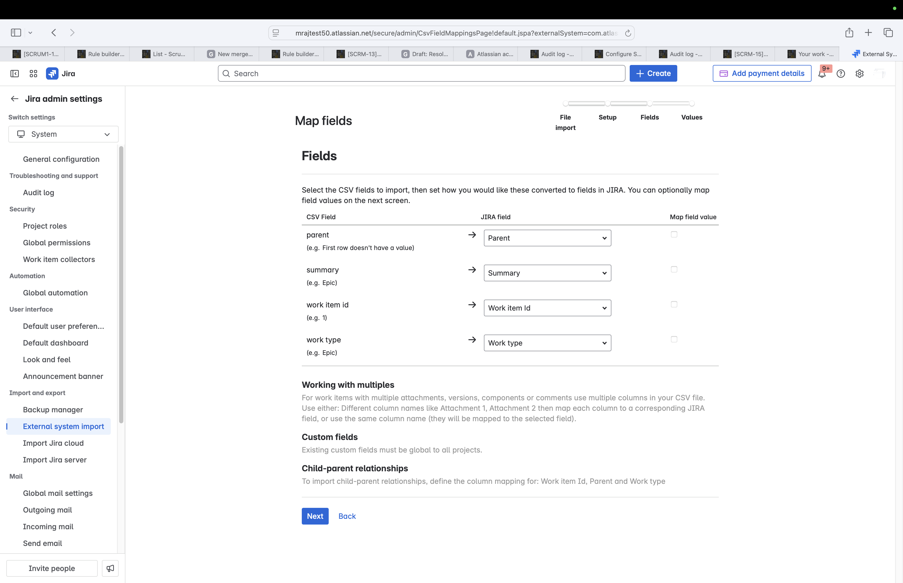Open the Parent JIRA field dropdown
Screen dimensions: 903x583
[547, 238]
